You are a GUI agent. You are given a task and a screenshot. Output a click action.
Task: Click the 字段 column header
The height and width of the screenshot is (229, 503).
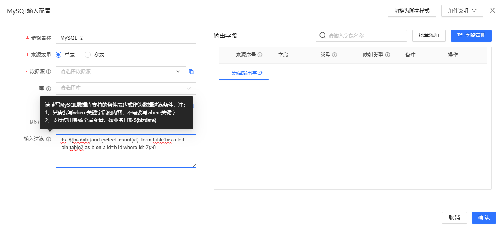point(283,55)
